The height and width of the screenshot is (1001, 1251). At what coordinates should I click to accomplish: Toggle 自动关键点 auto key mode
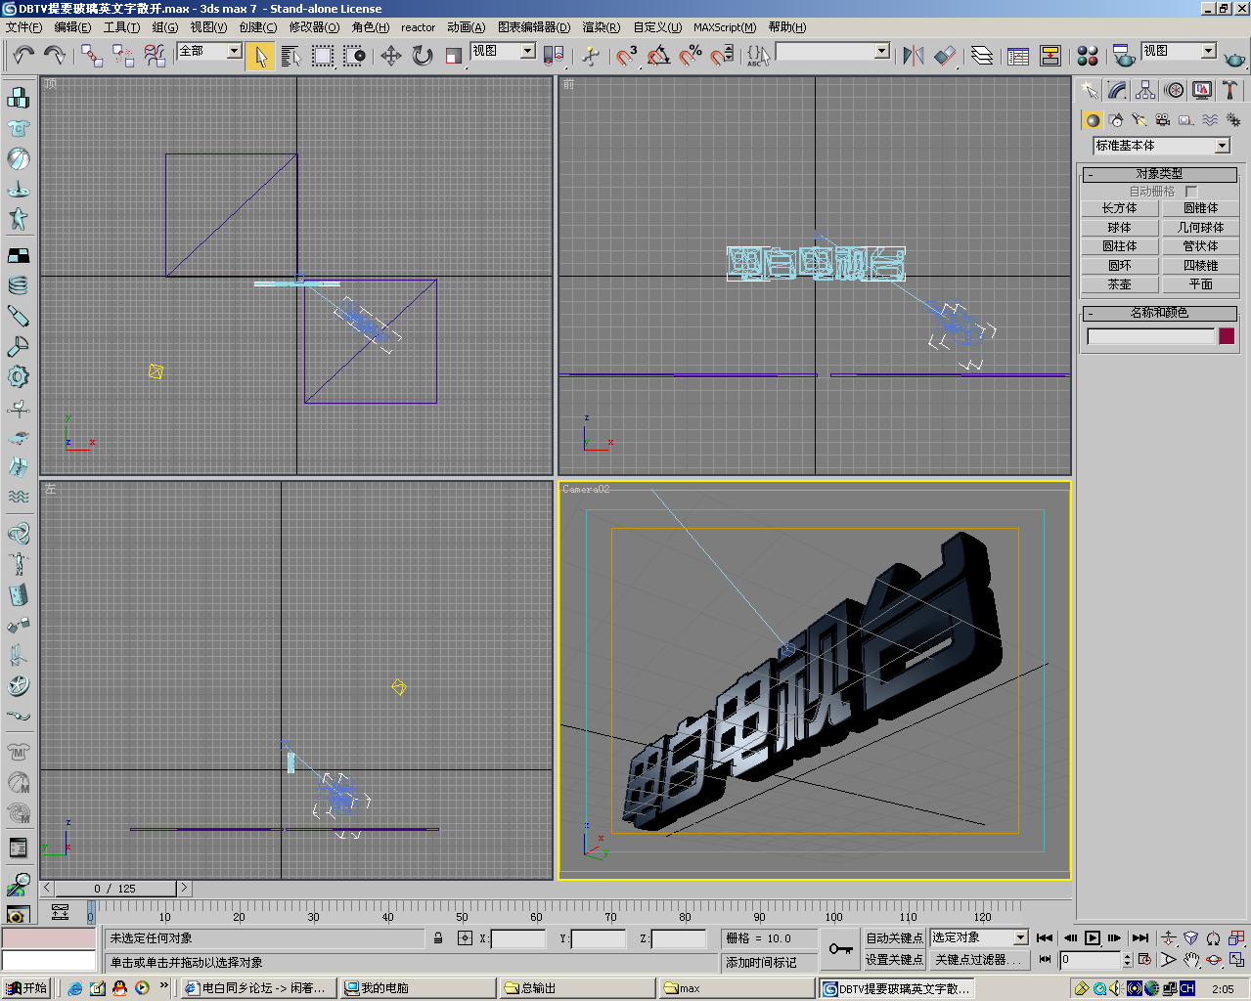click(893, 937)
